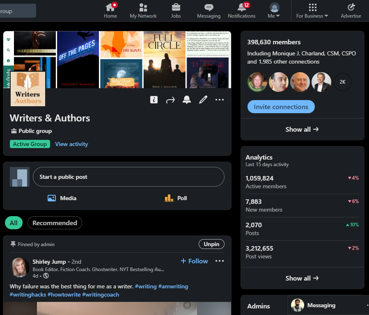Open first member avatar with green frame
369x315 pixels.
point(257,82)
